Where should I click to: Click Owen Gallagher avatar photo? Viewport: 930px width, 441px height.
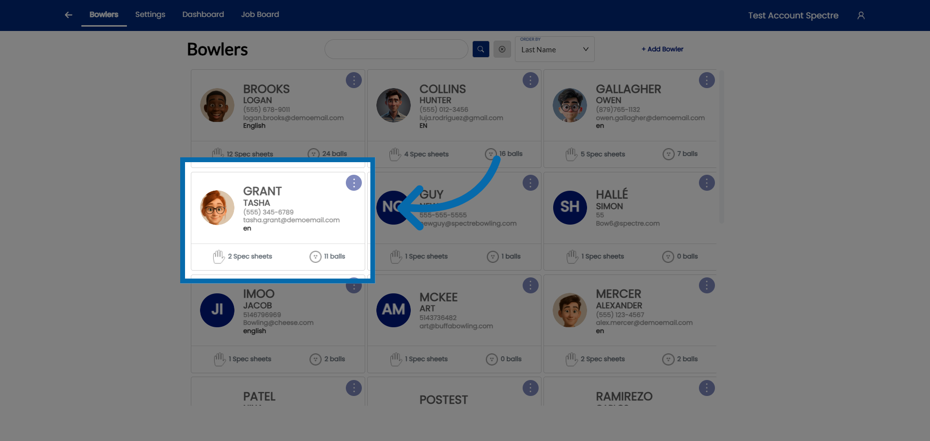click(x=570, y=105)
